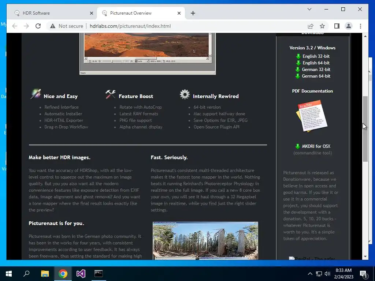Open the Chrome profile avatar icon
This screenshot has height=281, width=375.
(349, 26)
